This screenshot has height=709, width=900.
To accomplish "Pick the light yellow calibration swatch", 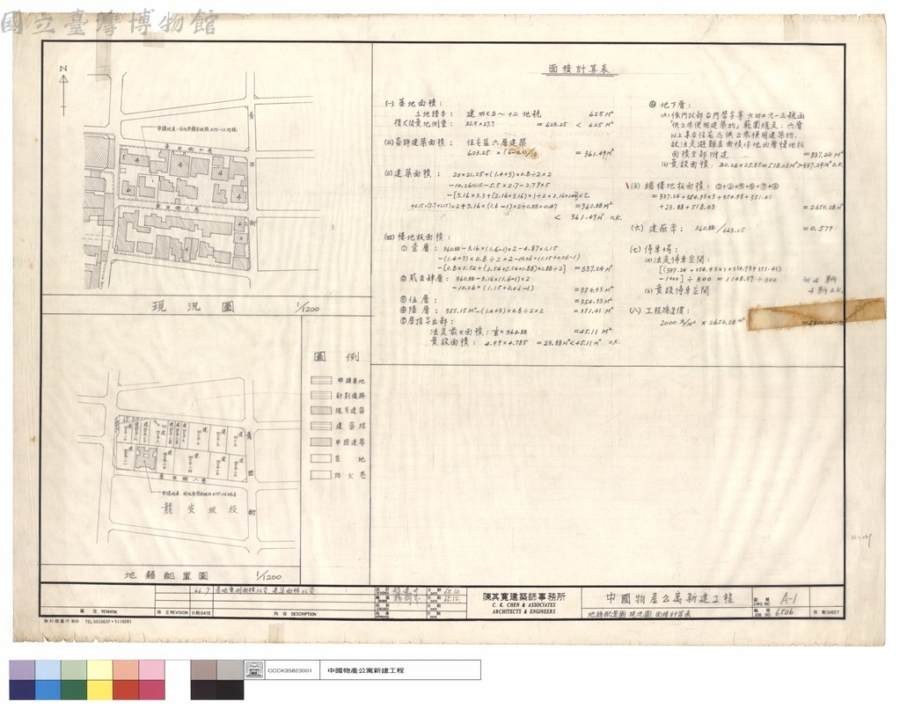I will coord(100,670).
